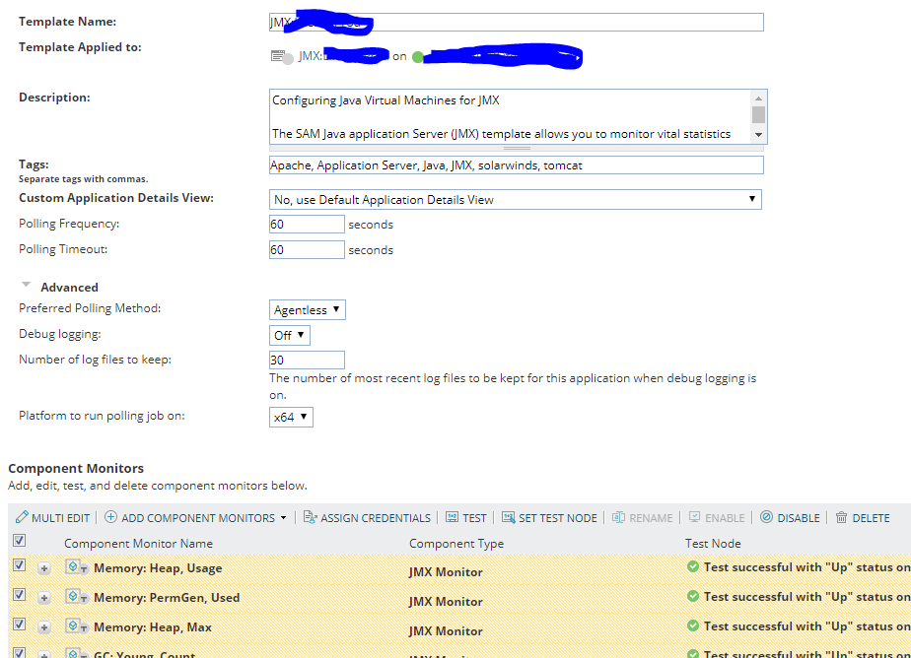Click JMX Monitor type in PermGen, Used row

coord(446,602)
